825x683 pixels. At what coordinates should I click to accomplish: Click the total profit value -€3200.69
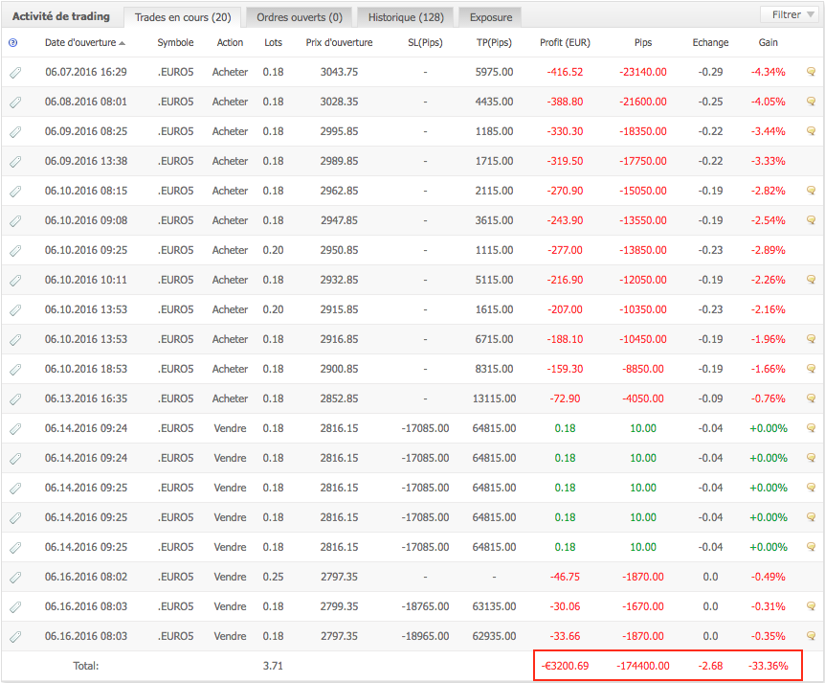tap(563, 665)
